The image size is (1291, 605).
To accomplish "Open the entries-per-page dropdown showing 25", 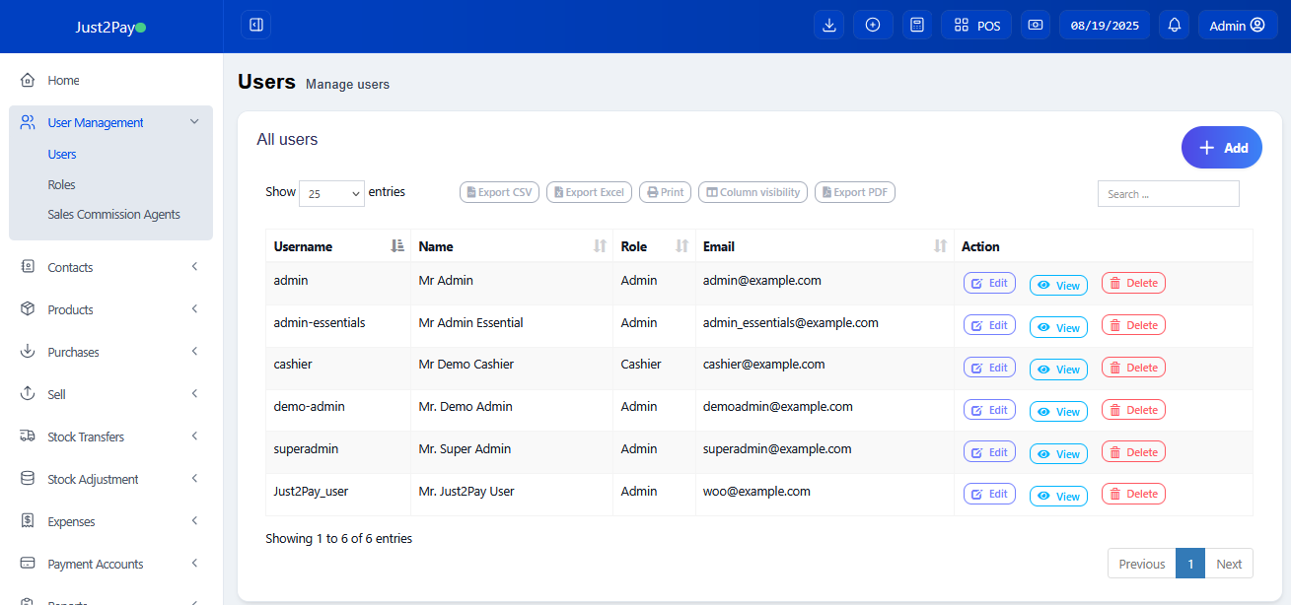I will 331,193.
